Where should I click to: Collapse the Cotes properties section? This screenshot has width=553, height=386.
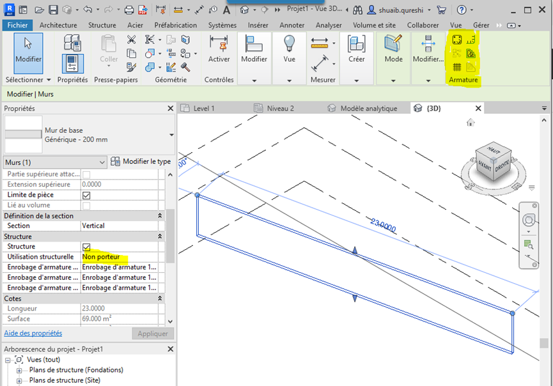[x=160, y=298]
